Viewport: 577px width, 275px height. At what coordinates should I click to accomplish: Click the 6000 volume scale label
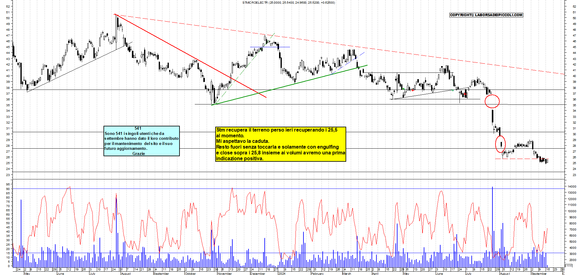click(x=573, y=235)
